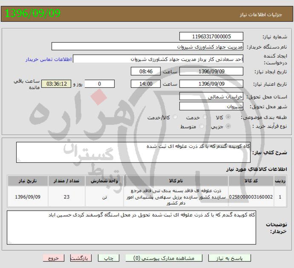
Task: Click the چاپ print button
Action: [x=109, y=258]
